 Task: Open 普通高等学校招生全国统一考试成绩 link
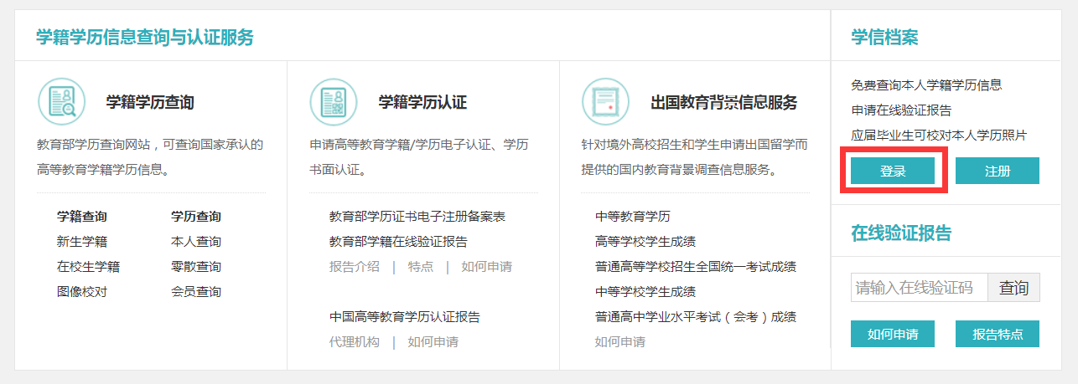696,267
